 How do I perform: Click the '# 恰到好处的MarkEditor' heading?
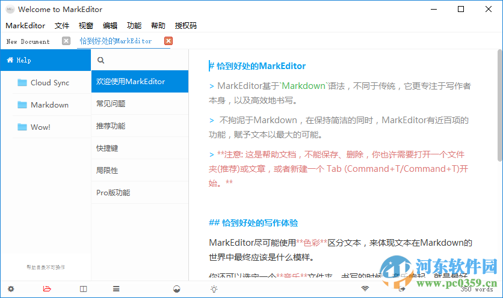pyautogui.click(x=258, y=66)
